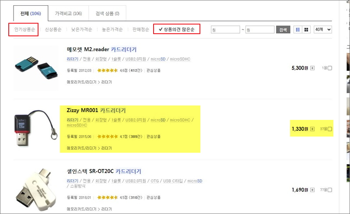
Task: Open reviews (412건) for 메모렛 M2.reader
Action: [136, 70]
